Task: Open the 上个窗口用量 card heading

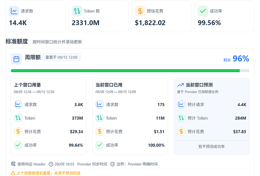Action: click(x=28, y=85)
